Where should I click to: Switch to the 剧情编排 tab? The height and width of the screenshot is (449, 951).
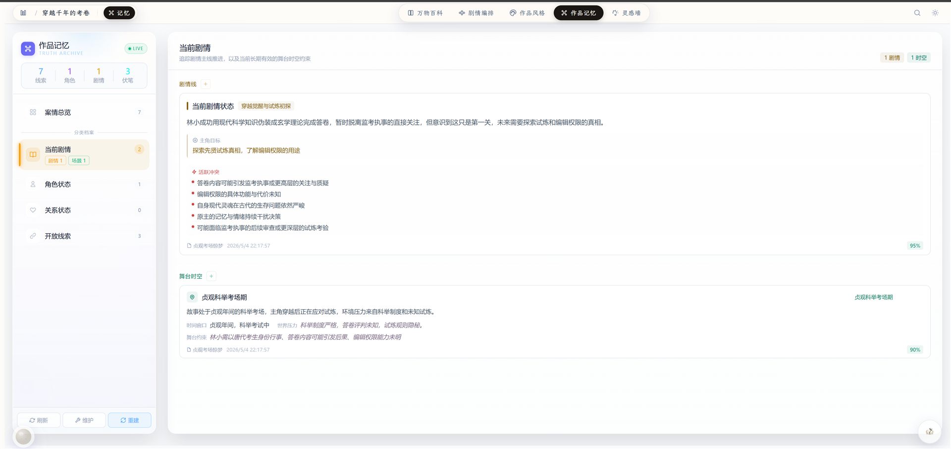click(x=476, y=13)
